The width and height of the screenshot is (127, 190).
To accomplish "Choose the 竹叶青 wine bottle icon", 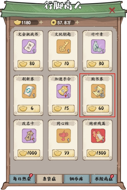I will [98, 46].
